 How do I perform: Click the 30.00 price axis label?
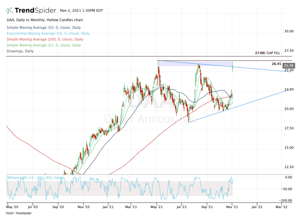tap(289, 31)
